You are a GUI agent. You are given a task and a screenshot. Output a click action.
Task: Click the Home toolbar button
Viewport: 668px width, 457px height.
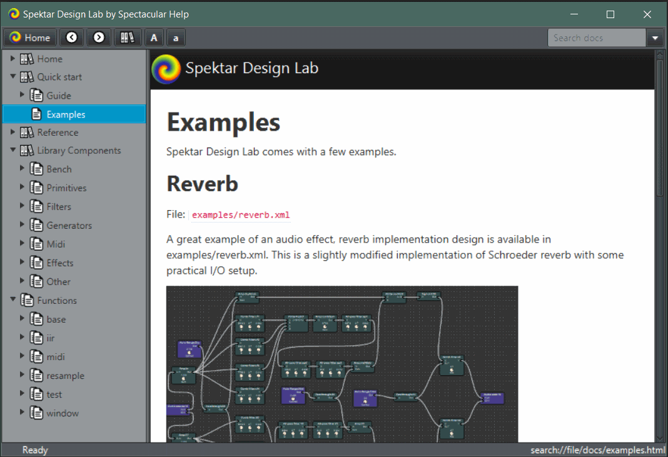pos(30,38)
